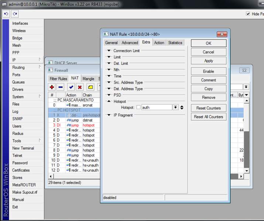
Task: Open the Filter Rules tab in Firewall
Action: tap(58, 78)
